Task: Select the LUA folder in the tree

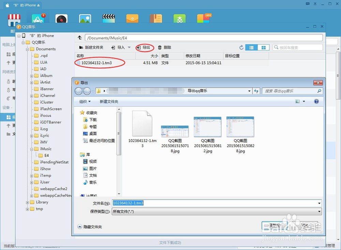Action: (x=41, y=62)
